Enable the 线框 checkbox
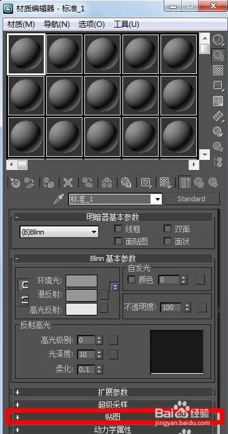 click(119, 229)
